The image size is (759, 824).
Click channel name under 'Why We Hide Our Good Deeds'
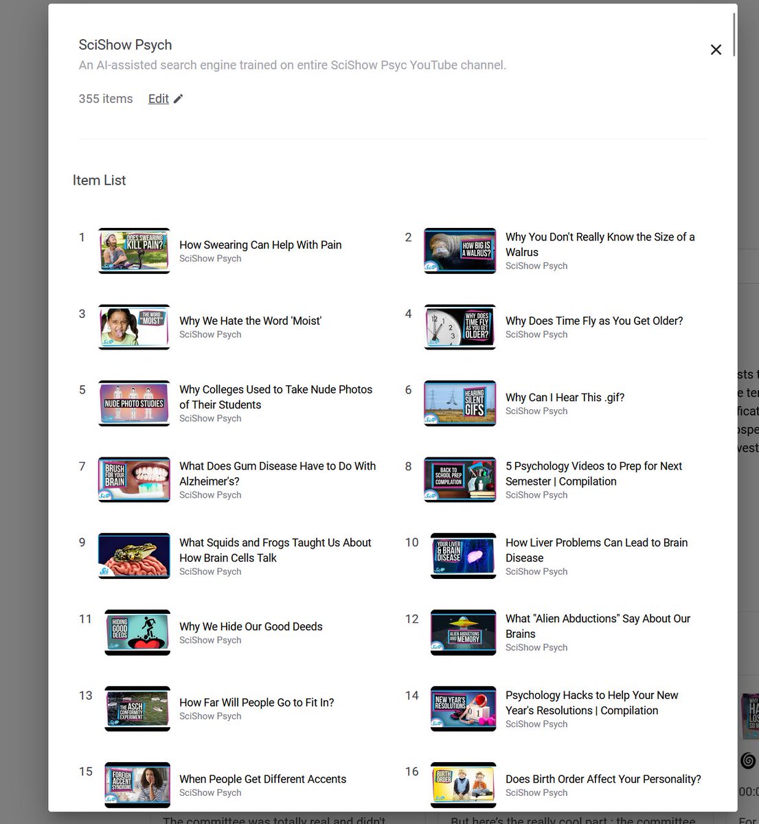tap(210, 640)
